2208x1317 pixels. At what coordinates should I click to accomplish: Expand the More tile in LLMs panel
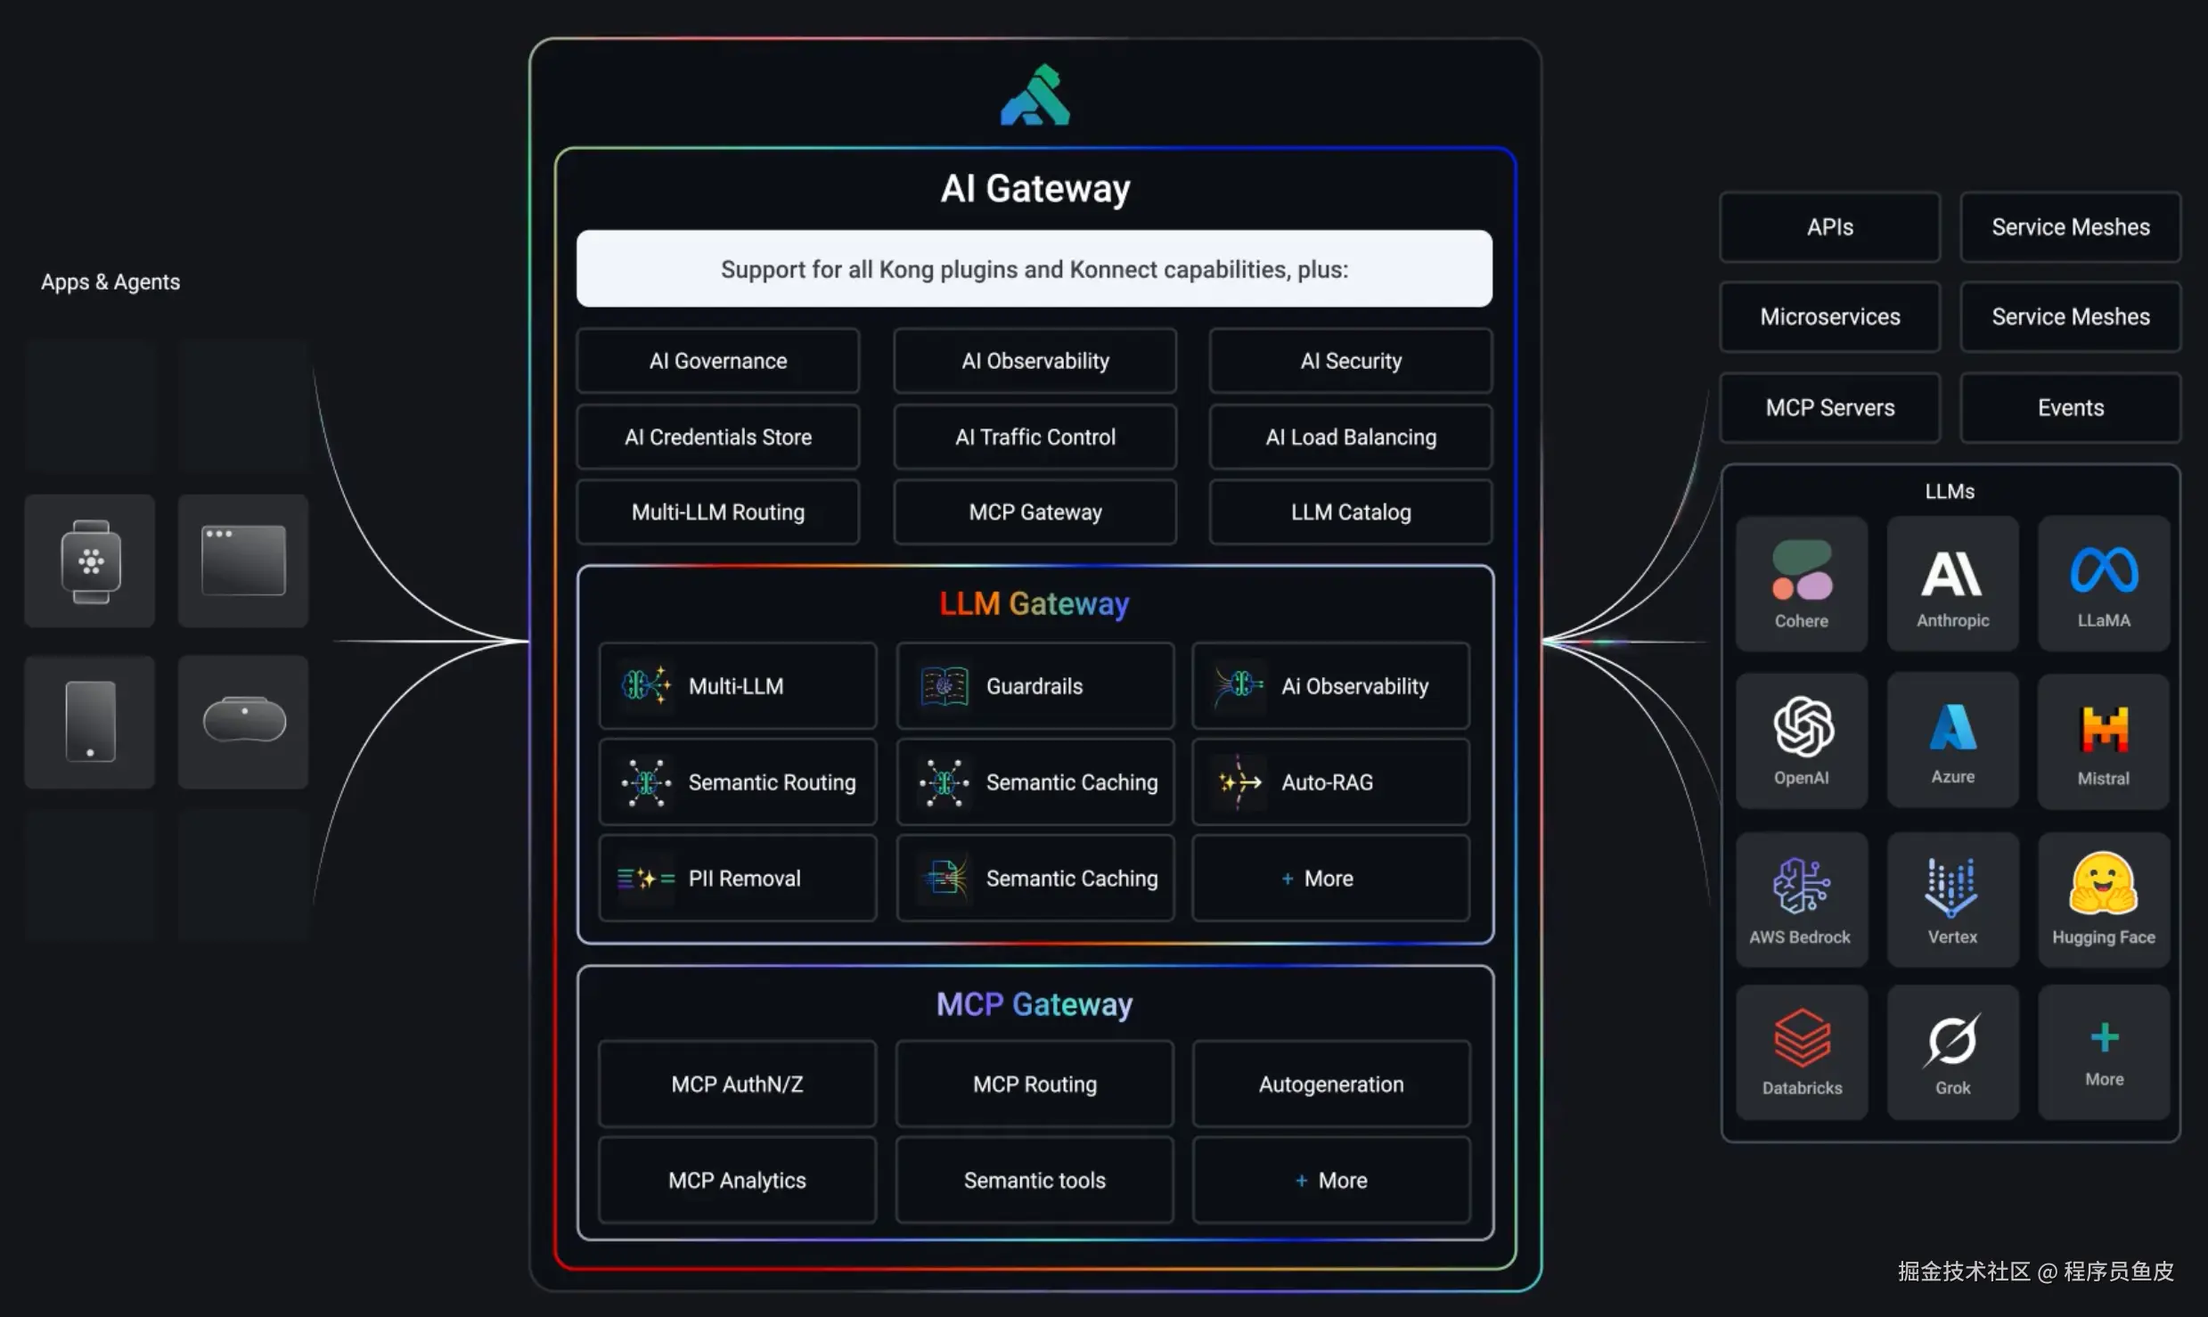[2103, 1051]
